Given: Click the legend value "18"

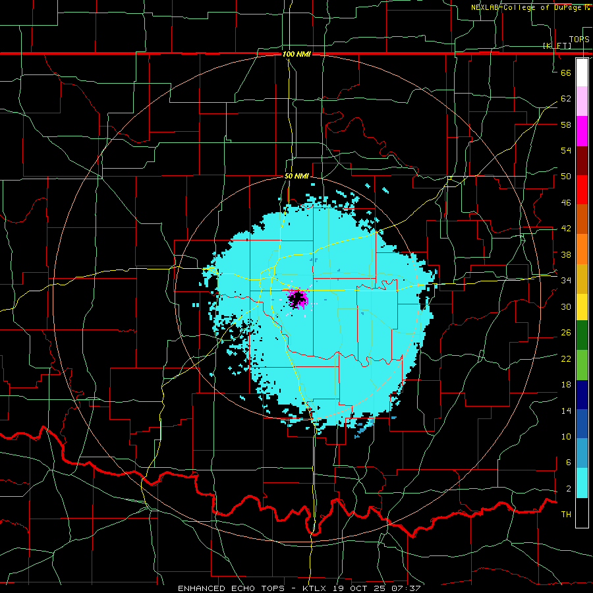Looking at the screenshot, I should pos(566,385).
